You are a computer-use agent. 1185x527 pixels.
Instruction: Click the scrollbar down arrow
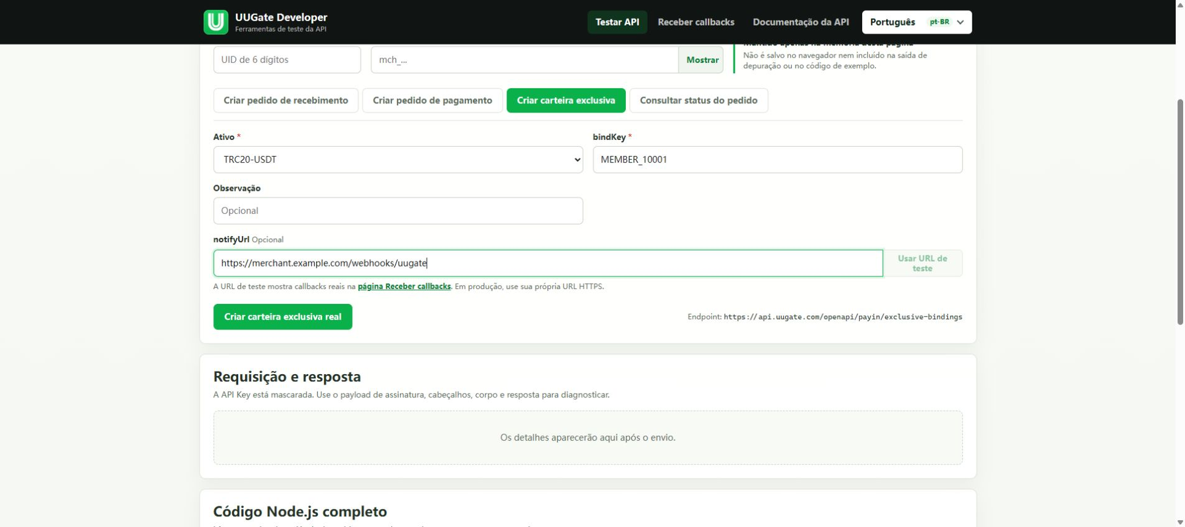click(x=1180, y=523)
